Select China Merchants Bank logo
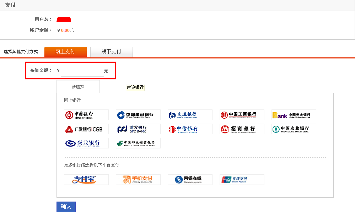This screenshot has width=355, height=220. tap(242, 129)
